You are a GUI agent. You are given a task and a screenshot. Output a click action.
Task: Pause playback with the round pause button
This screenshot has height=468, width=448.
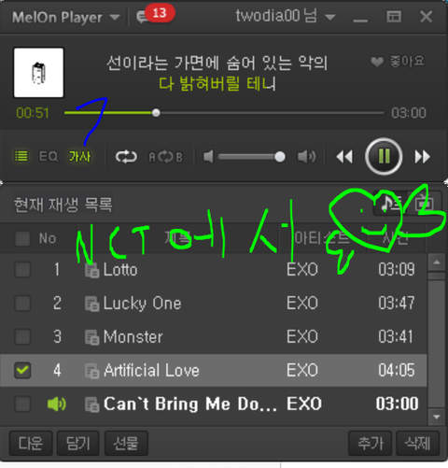[384, 156]
